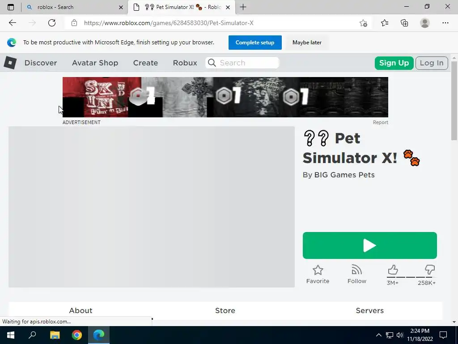Open the Windows notification center
Viewport: 458px width, 344px height.
pyautogui.click(x=443, y=335)
